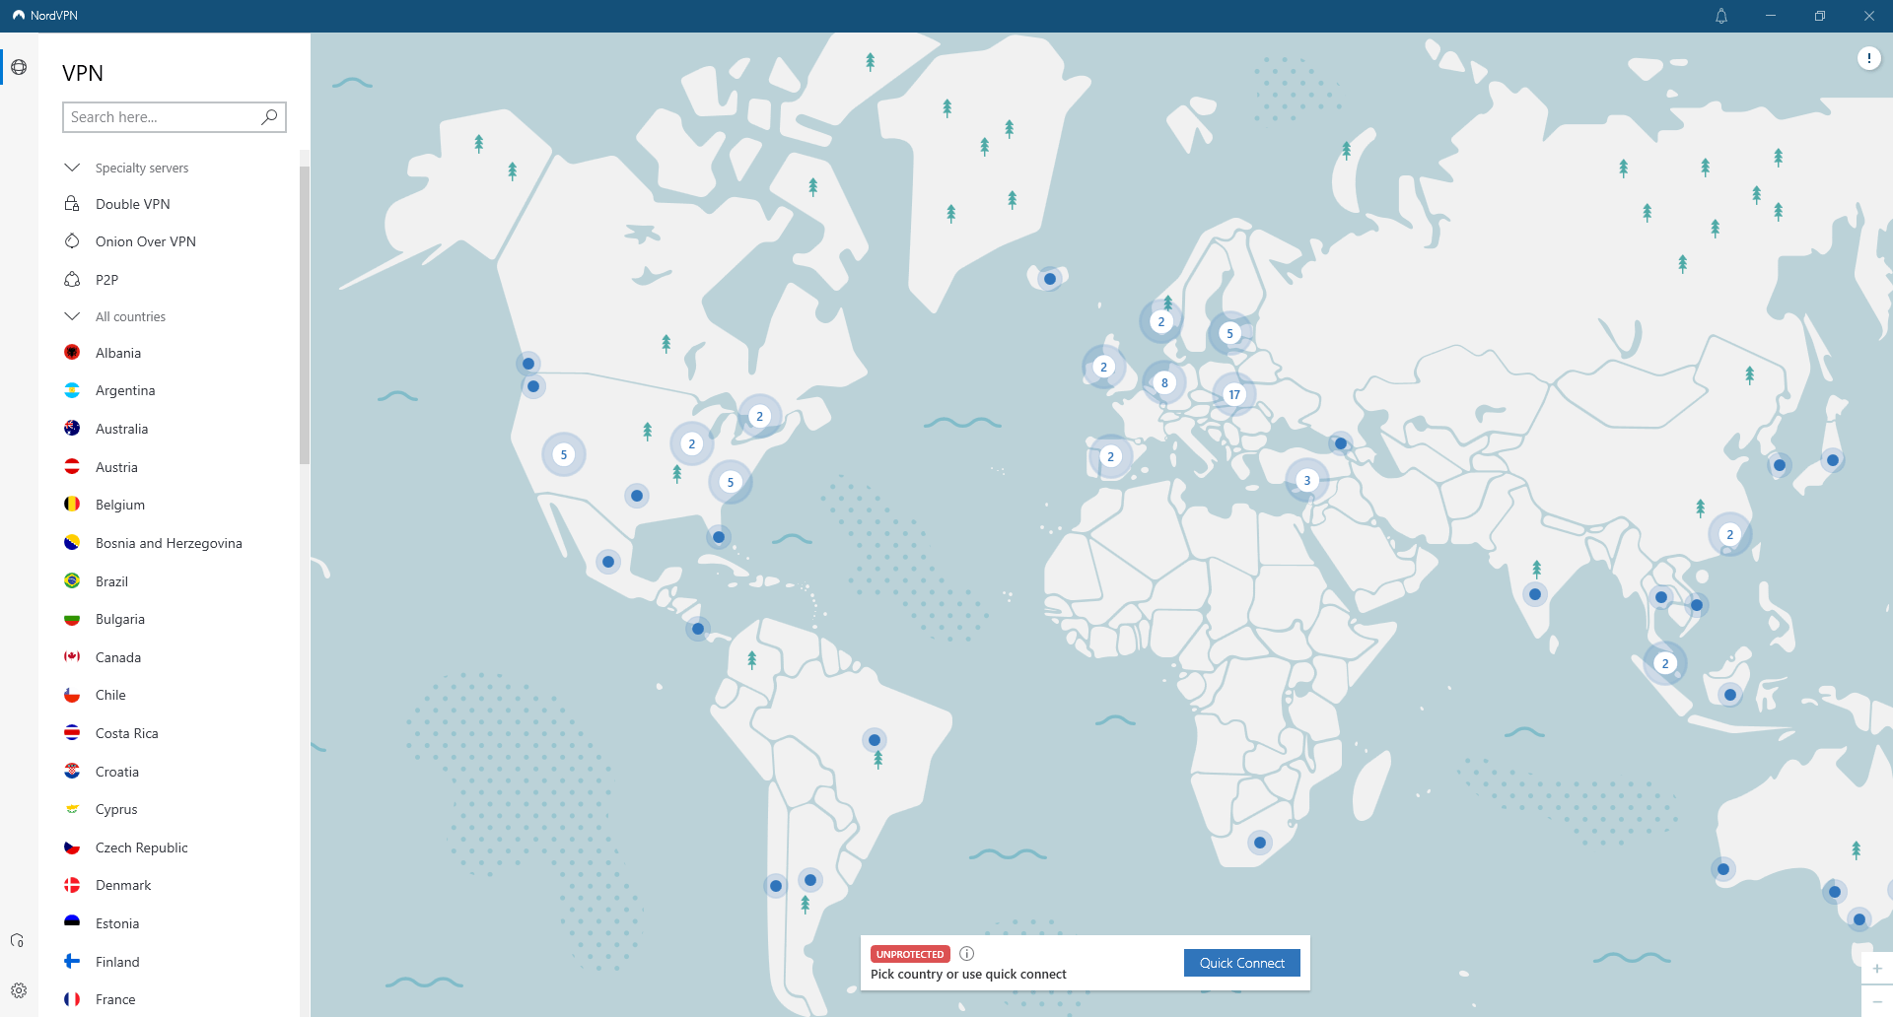Viewport: 1893px width, 1017px height.
Task: Click the Brazil flag icon
Action: click(72, 581)
